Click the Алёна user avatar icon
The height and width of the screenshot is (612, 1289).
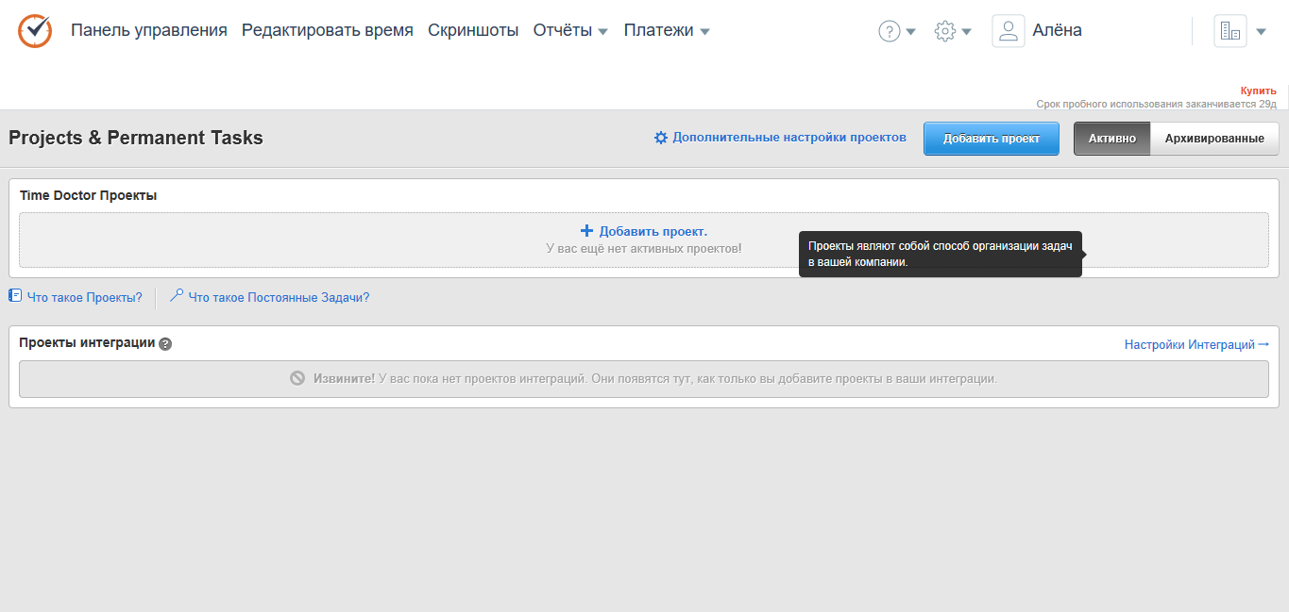(x=1008, y=30)
